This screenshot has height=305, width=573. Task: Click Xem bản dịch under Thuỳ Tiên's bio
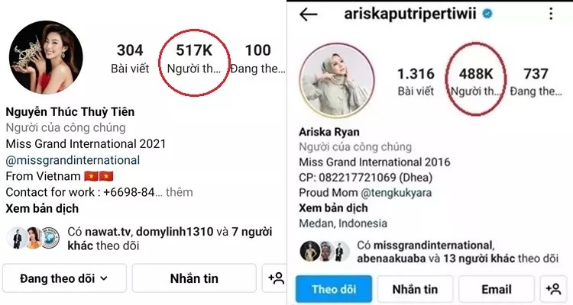[x=42, y=209]
